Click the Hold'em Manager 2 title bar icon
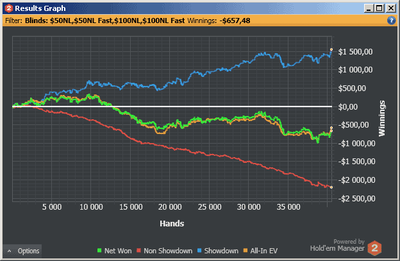This screenshot has width=400, height=261. 9,8
